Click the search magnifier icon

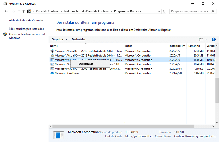coord(213,11)
